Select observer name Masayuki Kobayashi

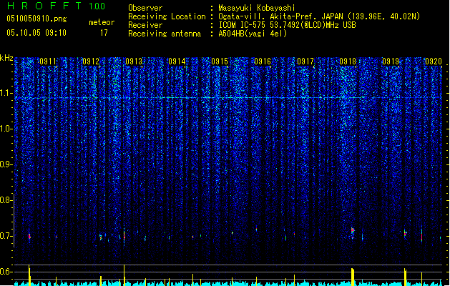pos(257,8)
